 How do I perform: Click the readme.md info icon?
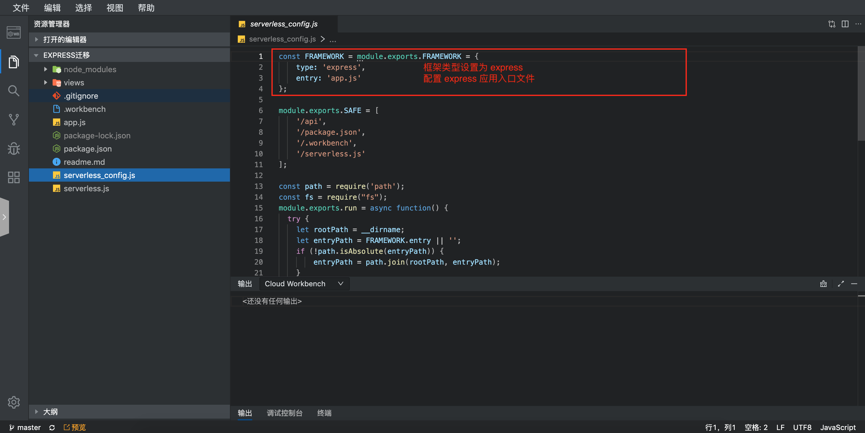pos(57,162)
